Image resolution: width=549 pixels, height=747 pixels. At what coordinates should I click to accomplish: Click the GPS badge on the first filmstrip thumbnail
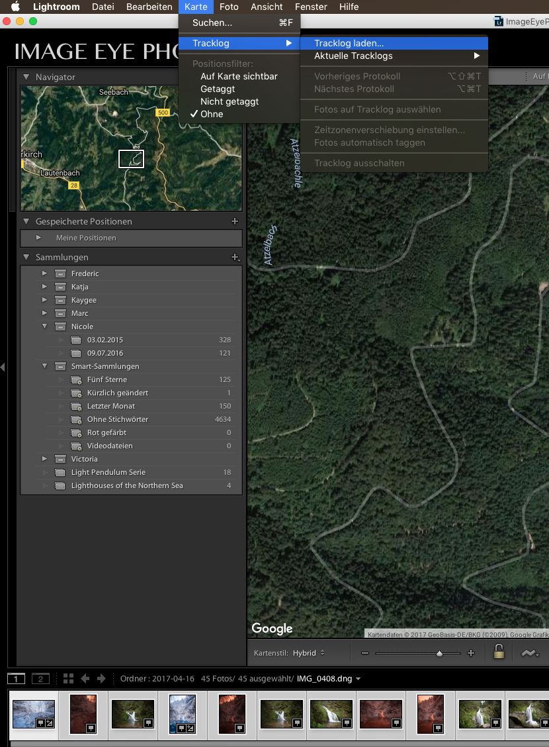(x=41, y=722)
